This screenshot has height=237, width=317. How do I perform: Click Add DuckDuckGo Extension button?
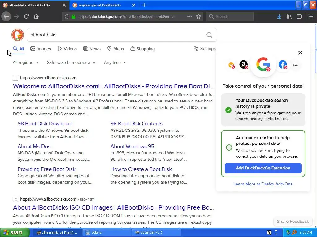[263, 168]
